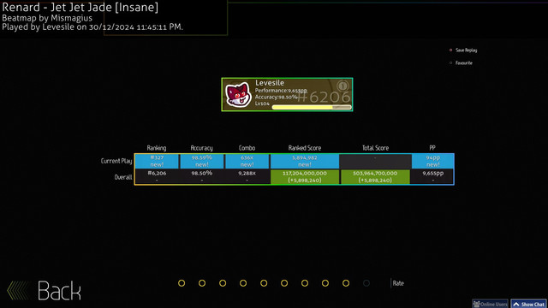
Task: Toggle the Favourite option
Action: click(461, 63)
